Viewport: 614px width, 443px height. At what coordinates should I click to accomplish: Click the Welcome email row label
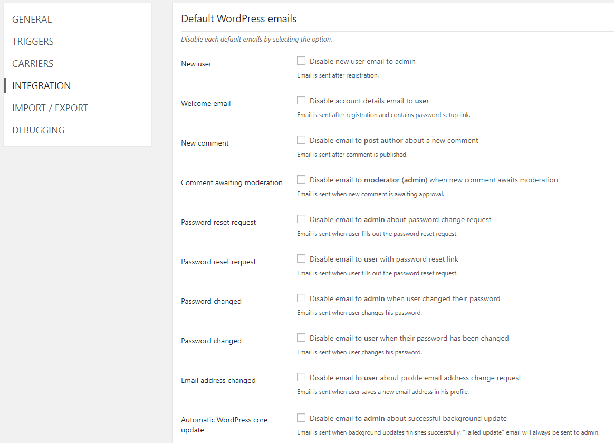206,104
